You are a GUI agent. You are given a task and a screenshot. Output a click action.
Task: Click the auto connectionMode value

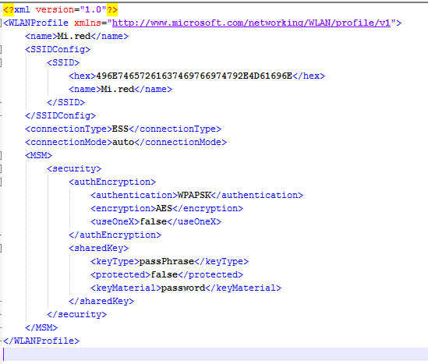[x=123, y=142]
